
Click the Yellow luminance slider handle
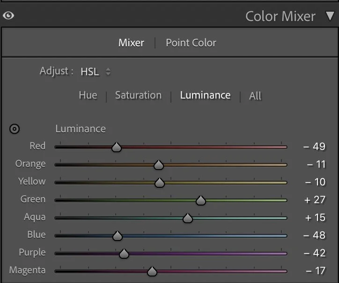[x=160, y=183]
